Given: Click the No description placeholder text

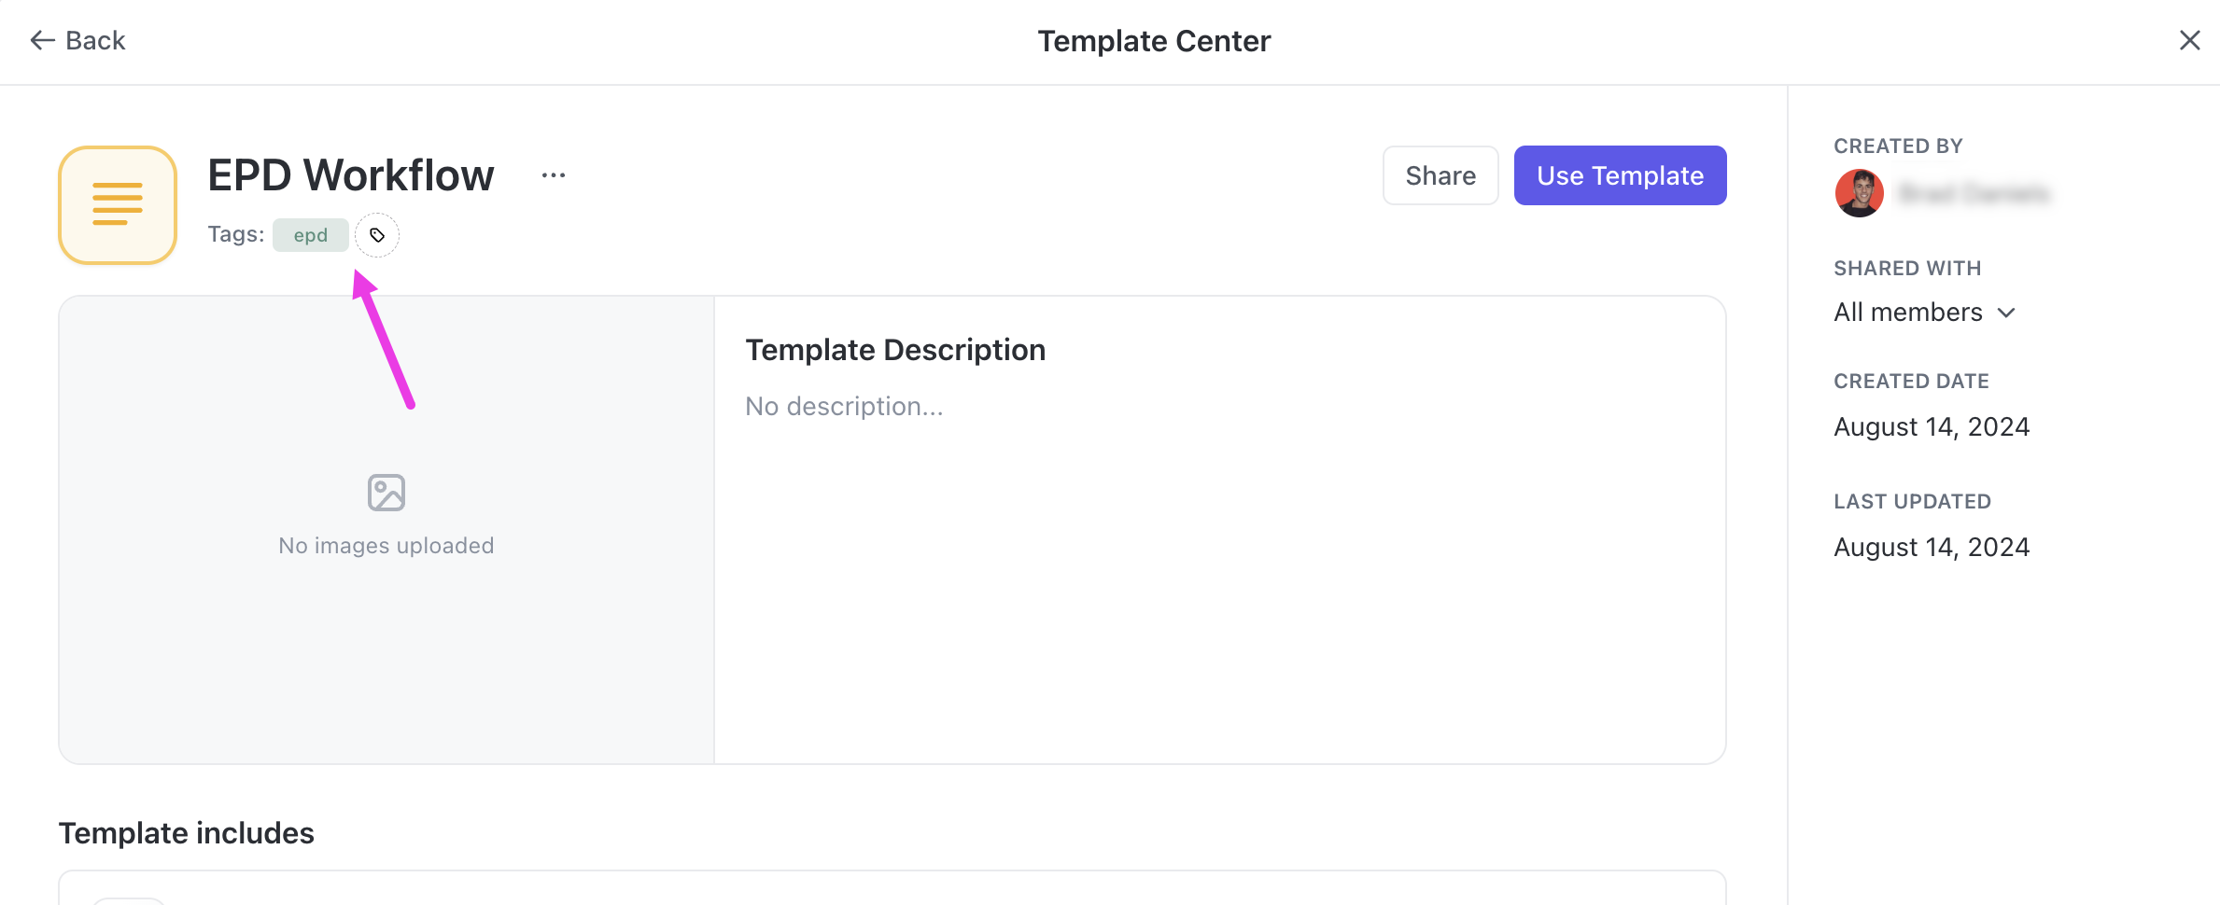Looking at the screenshot, I should (844, 406).
